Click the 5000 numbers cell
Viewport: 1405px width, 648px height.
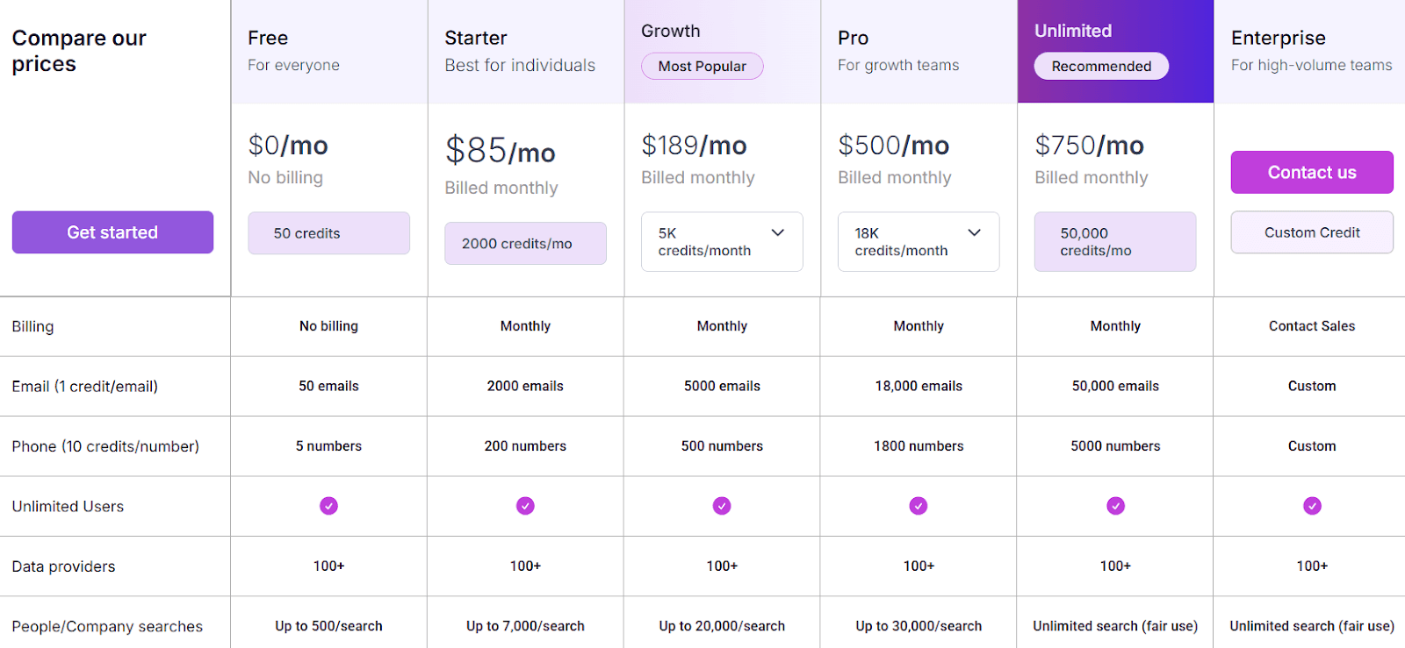click(x=1115, y=446)
